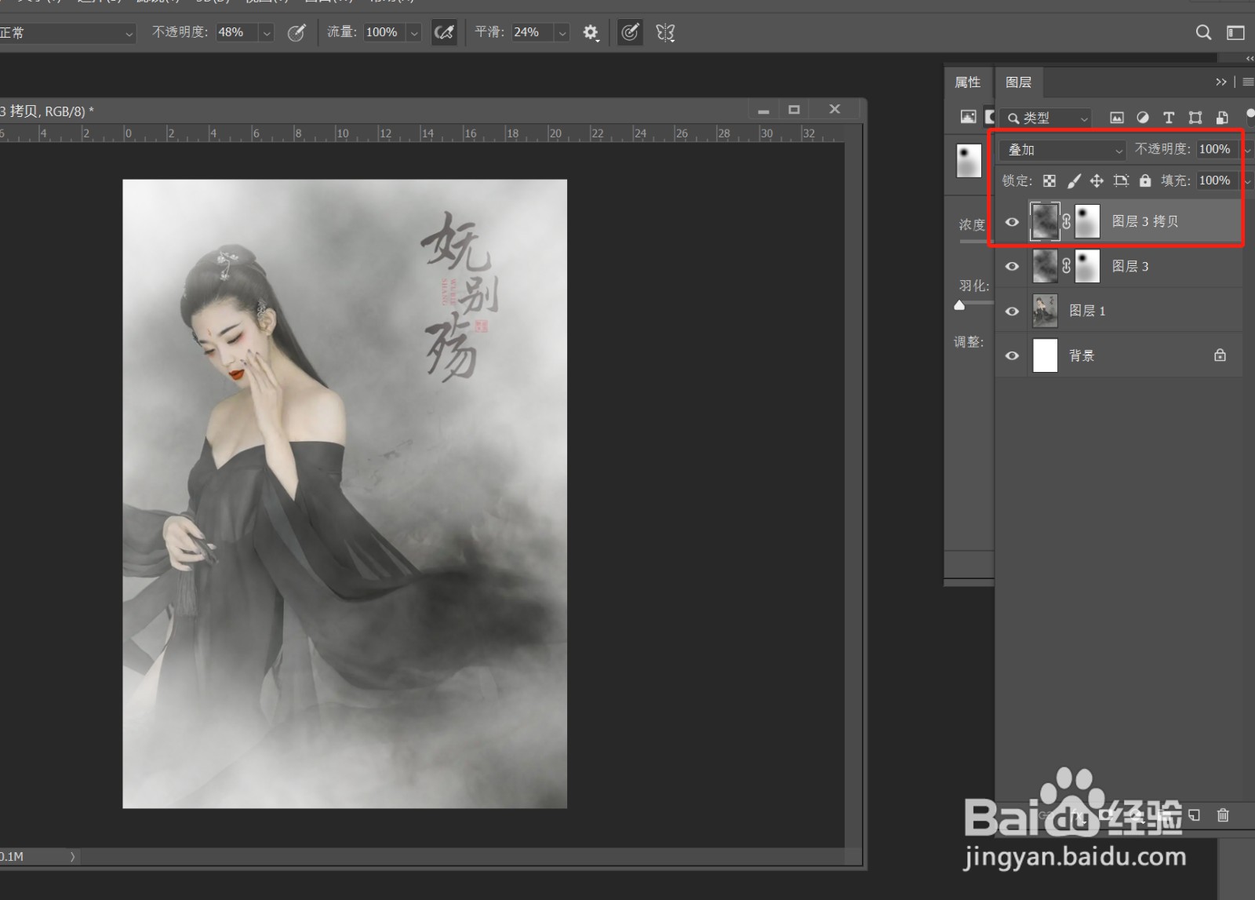Select 背景 layer thumbnail
The width and height of the screenshot is (1255, 900).
(x=1045, y=355)
